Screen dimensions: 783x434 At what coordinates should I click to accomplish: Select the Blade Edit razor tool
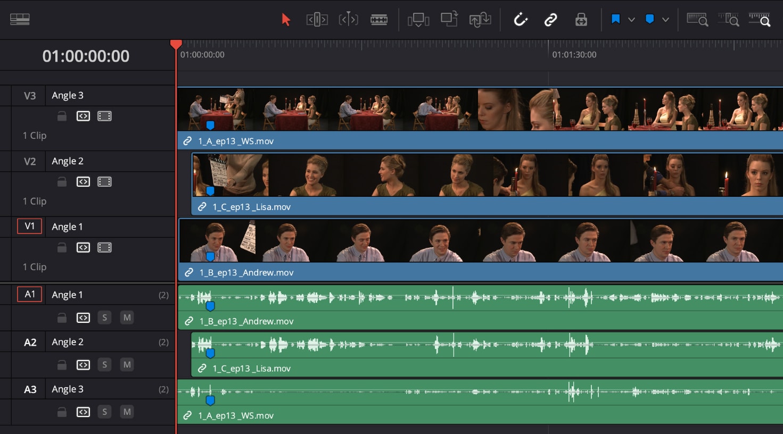click(x=379, y=19)
